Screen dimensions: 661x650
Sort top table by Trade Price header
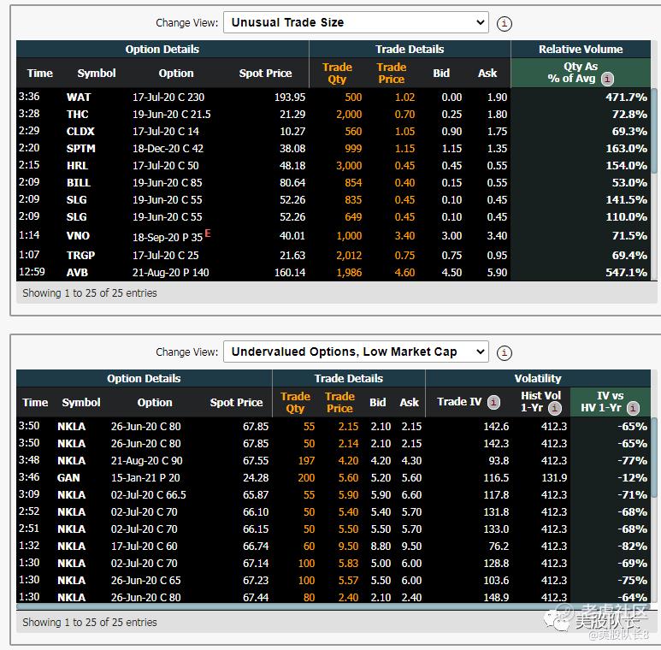(391, 73)
